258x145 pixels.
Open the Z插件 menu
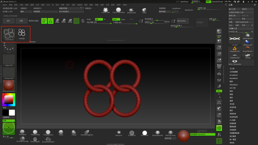click(x=118, y=5)
